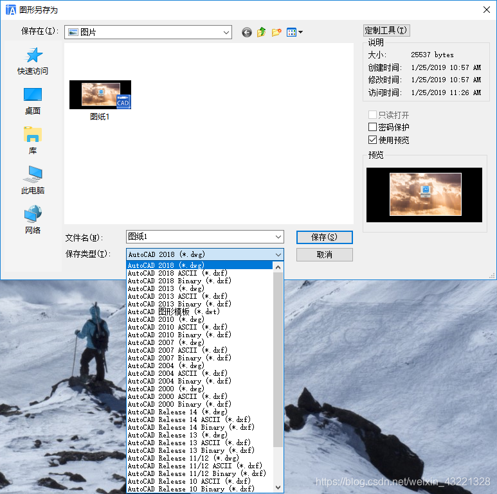
Task: Expand the 文件名 filename dropdown arrow
Action: click(278, 237)
